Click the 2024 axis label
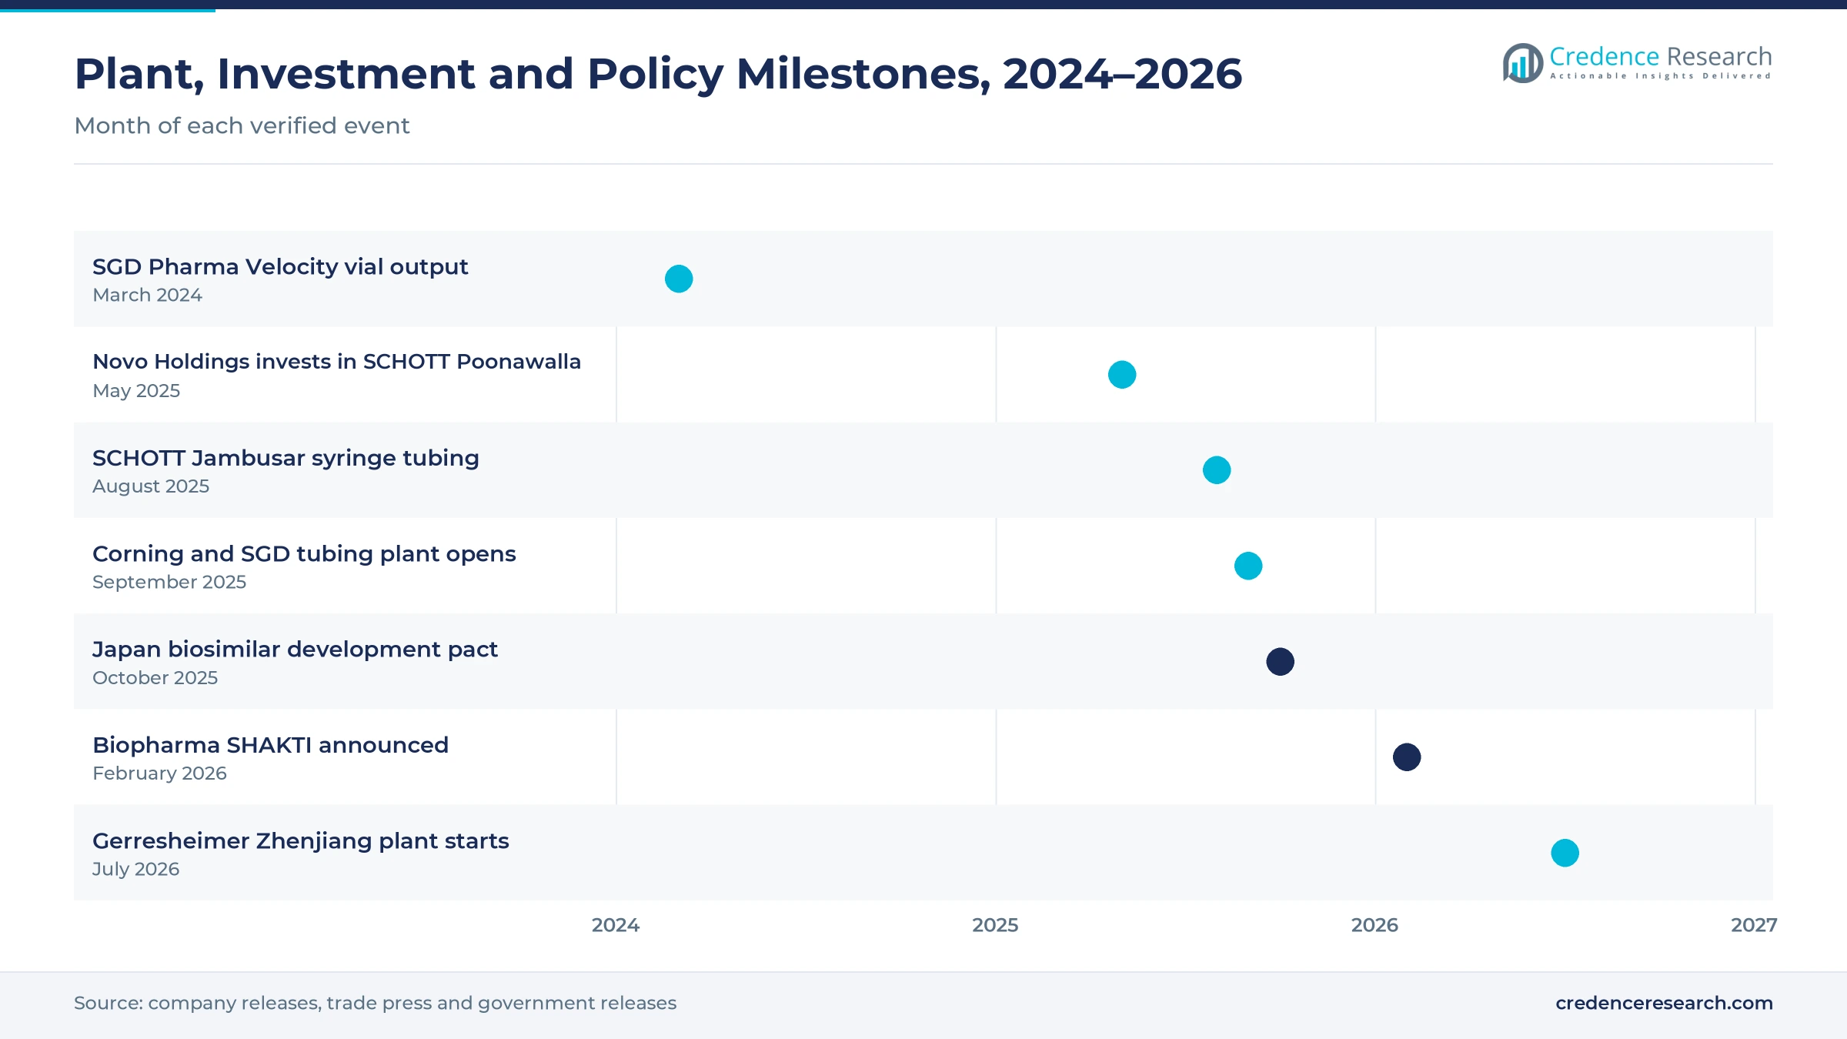This screenshot has width=1847, height=1039. coord(616,925)
